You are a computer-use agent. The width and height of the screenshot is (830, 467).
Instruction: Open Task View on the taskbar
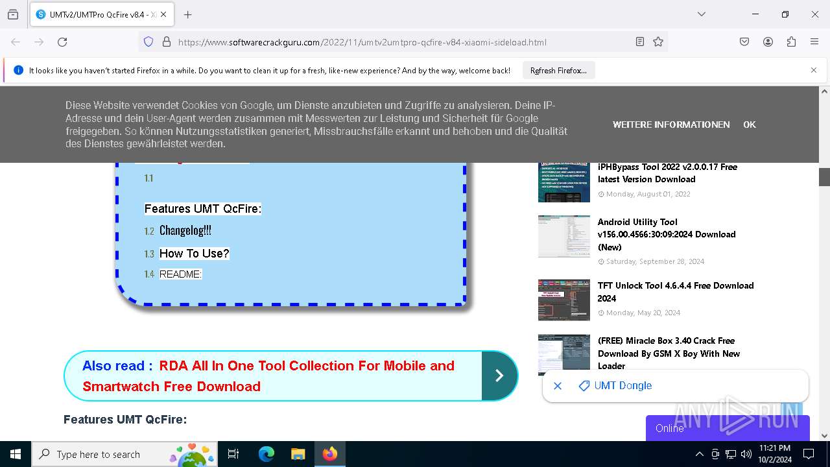[x=233, y=454]
